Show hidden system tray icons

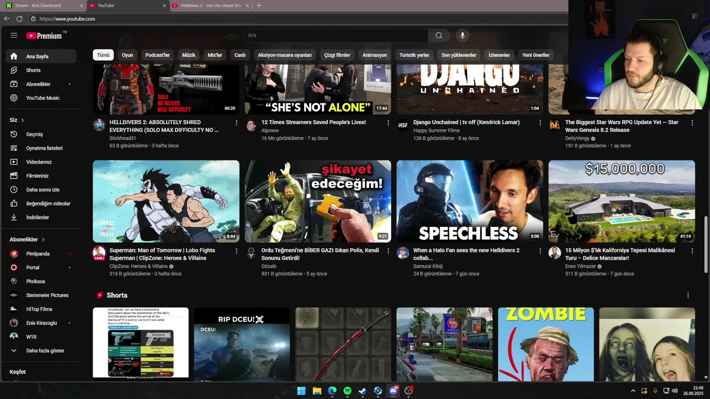click(x=633, y=391)
